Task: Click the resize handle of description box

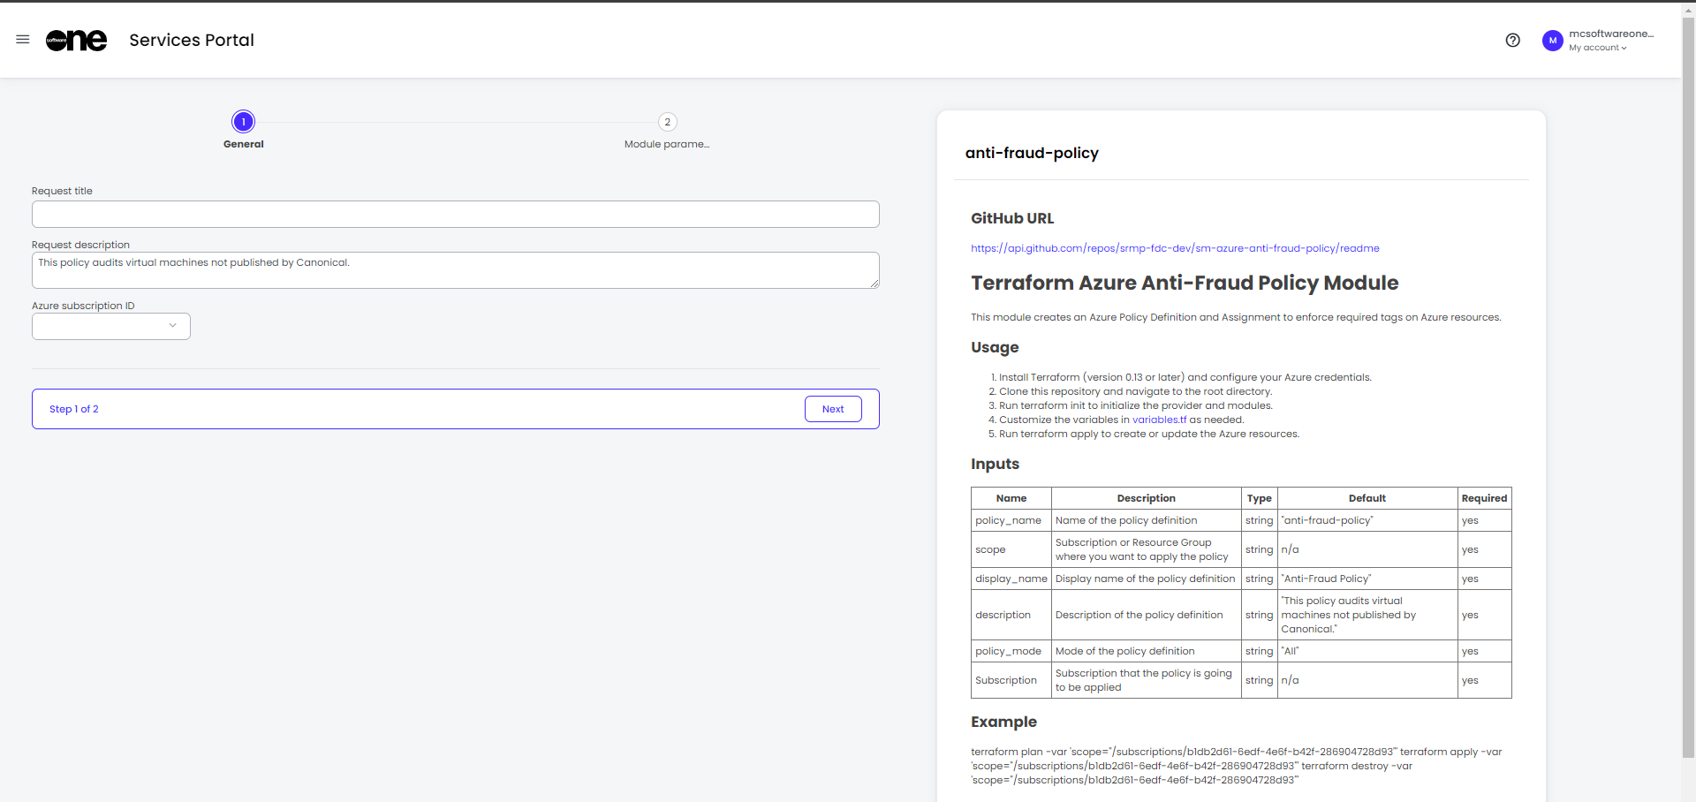Action: tap(874, 284)
